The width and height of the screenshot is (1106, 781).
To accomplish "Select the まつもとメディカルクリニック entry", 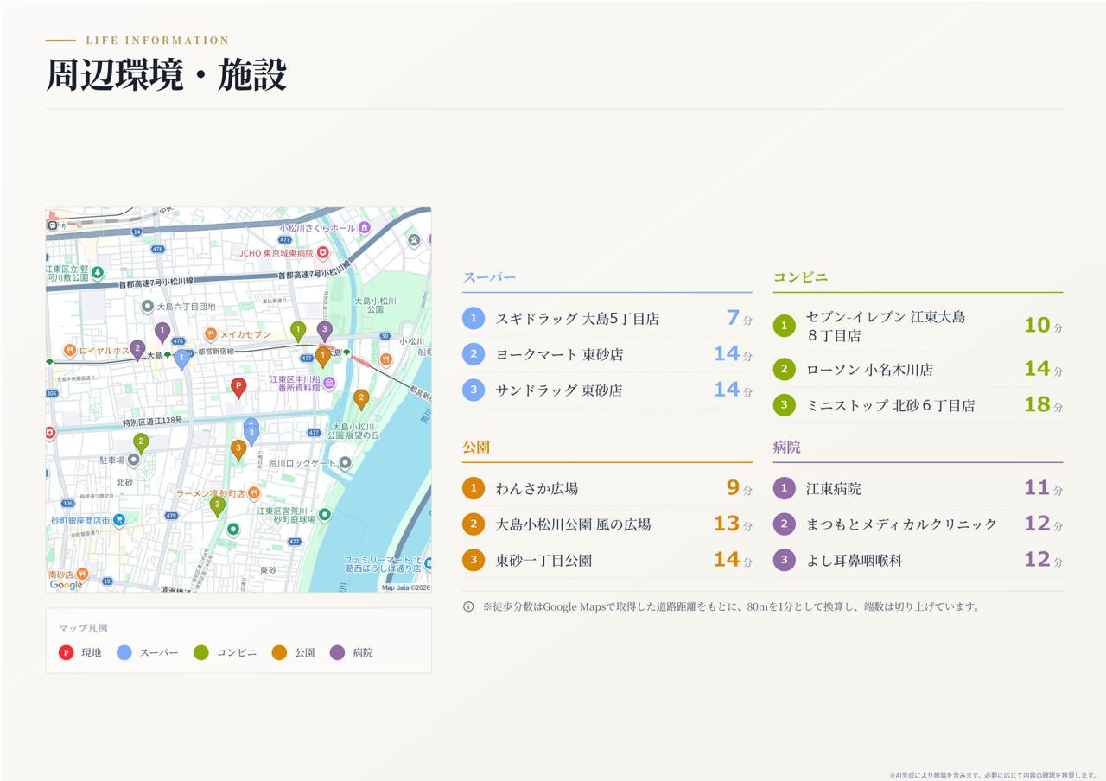I will [918, 524].
